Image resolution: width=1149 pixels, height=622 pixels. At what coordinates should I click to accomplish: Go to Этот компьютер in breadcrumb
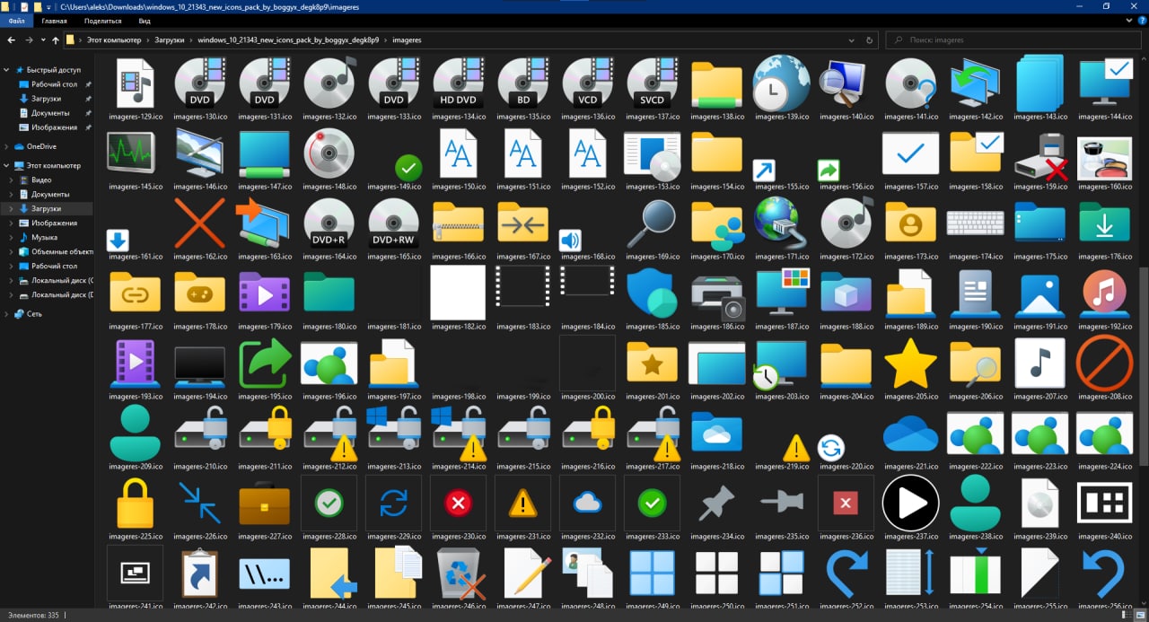[x=114, y=40]
